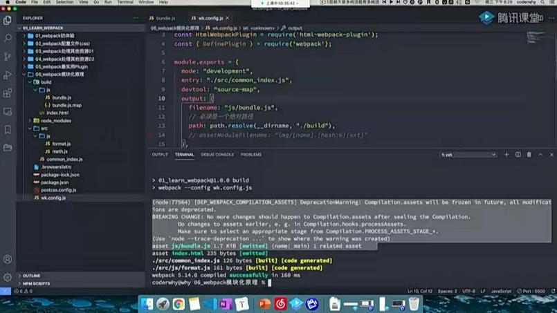Open the Project Manager folder icon
The image size is (557, 313).
pyautogui.click(x=8, y=147)
